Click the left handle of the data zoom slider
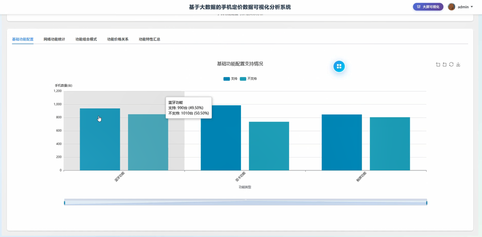This screenshot has width=482, height=237. point(64,203)
